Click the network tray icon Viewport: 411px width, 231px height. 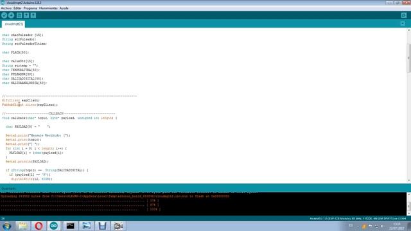376,226
